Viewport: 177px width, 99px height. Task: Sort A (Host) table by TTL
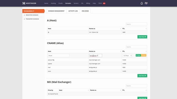(146, 29)
